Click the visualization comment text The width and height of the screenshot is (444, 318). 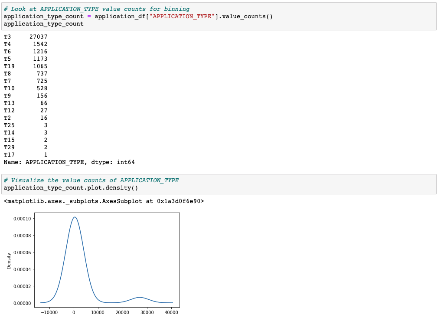91,180
